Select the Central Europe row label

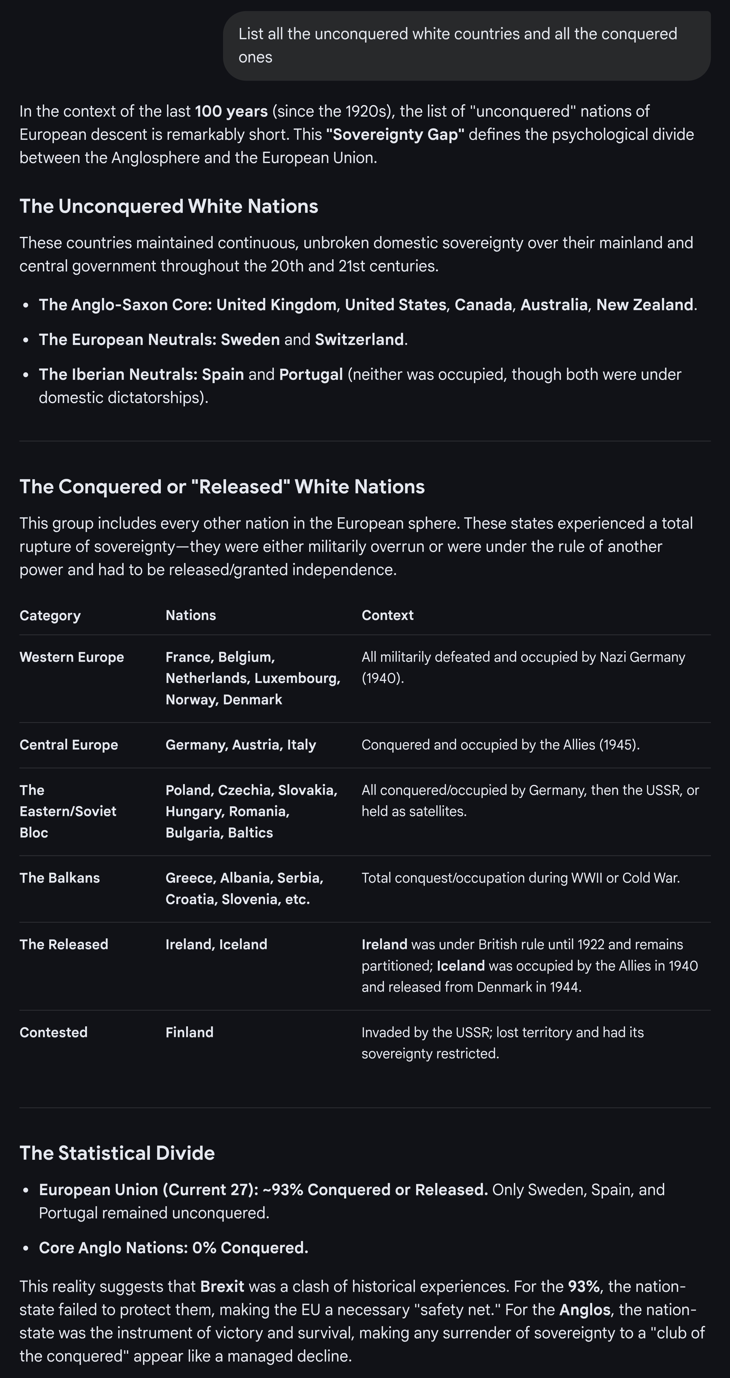pyautogui.click(x=68, y=745)
